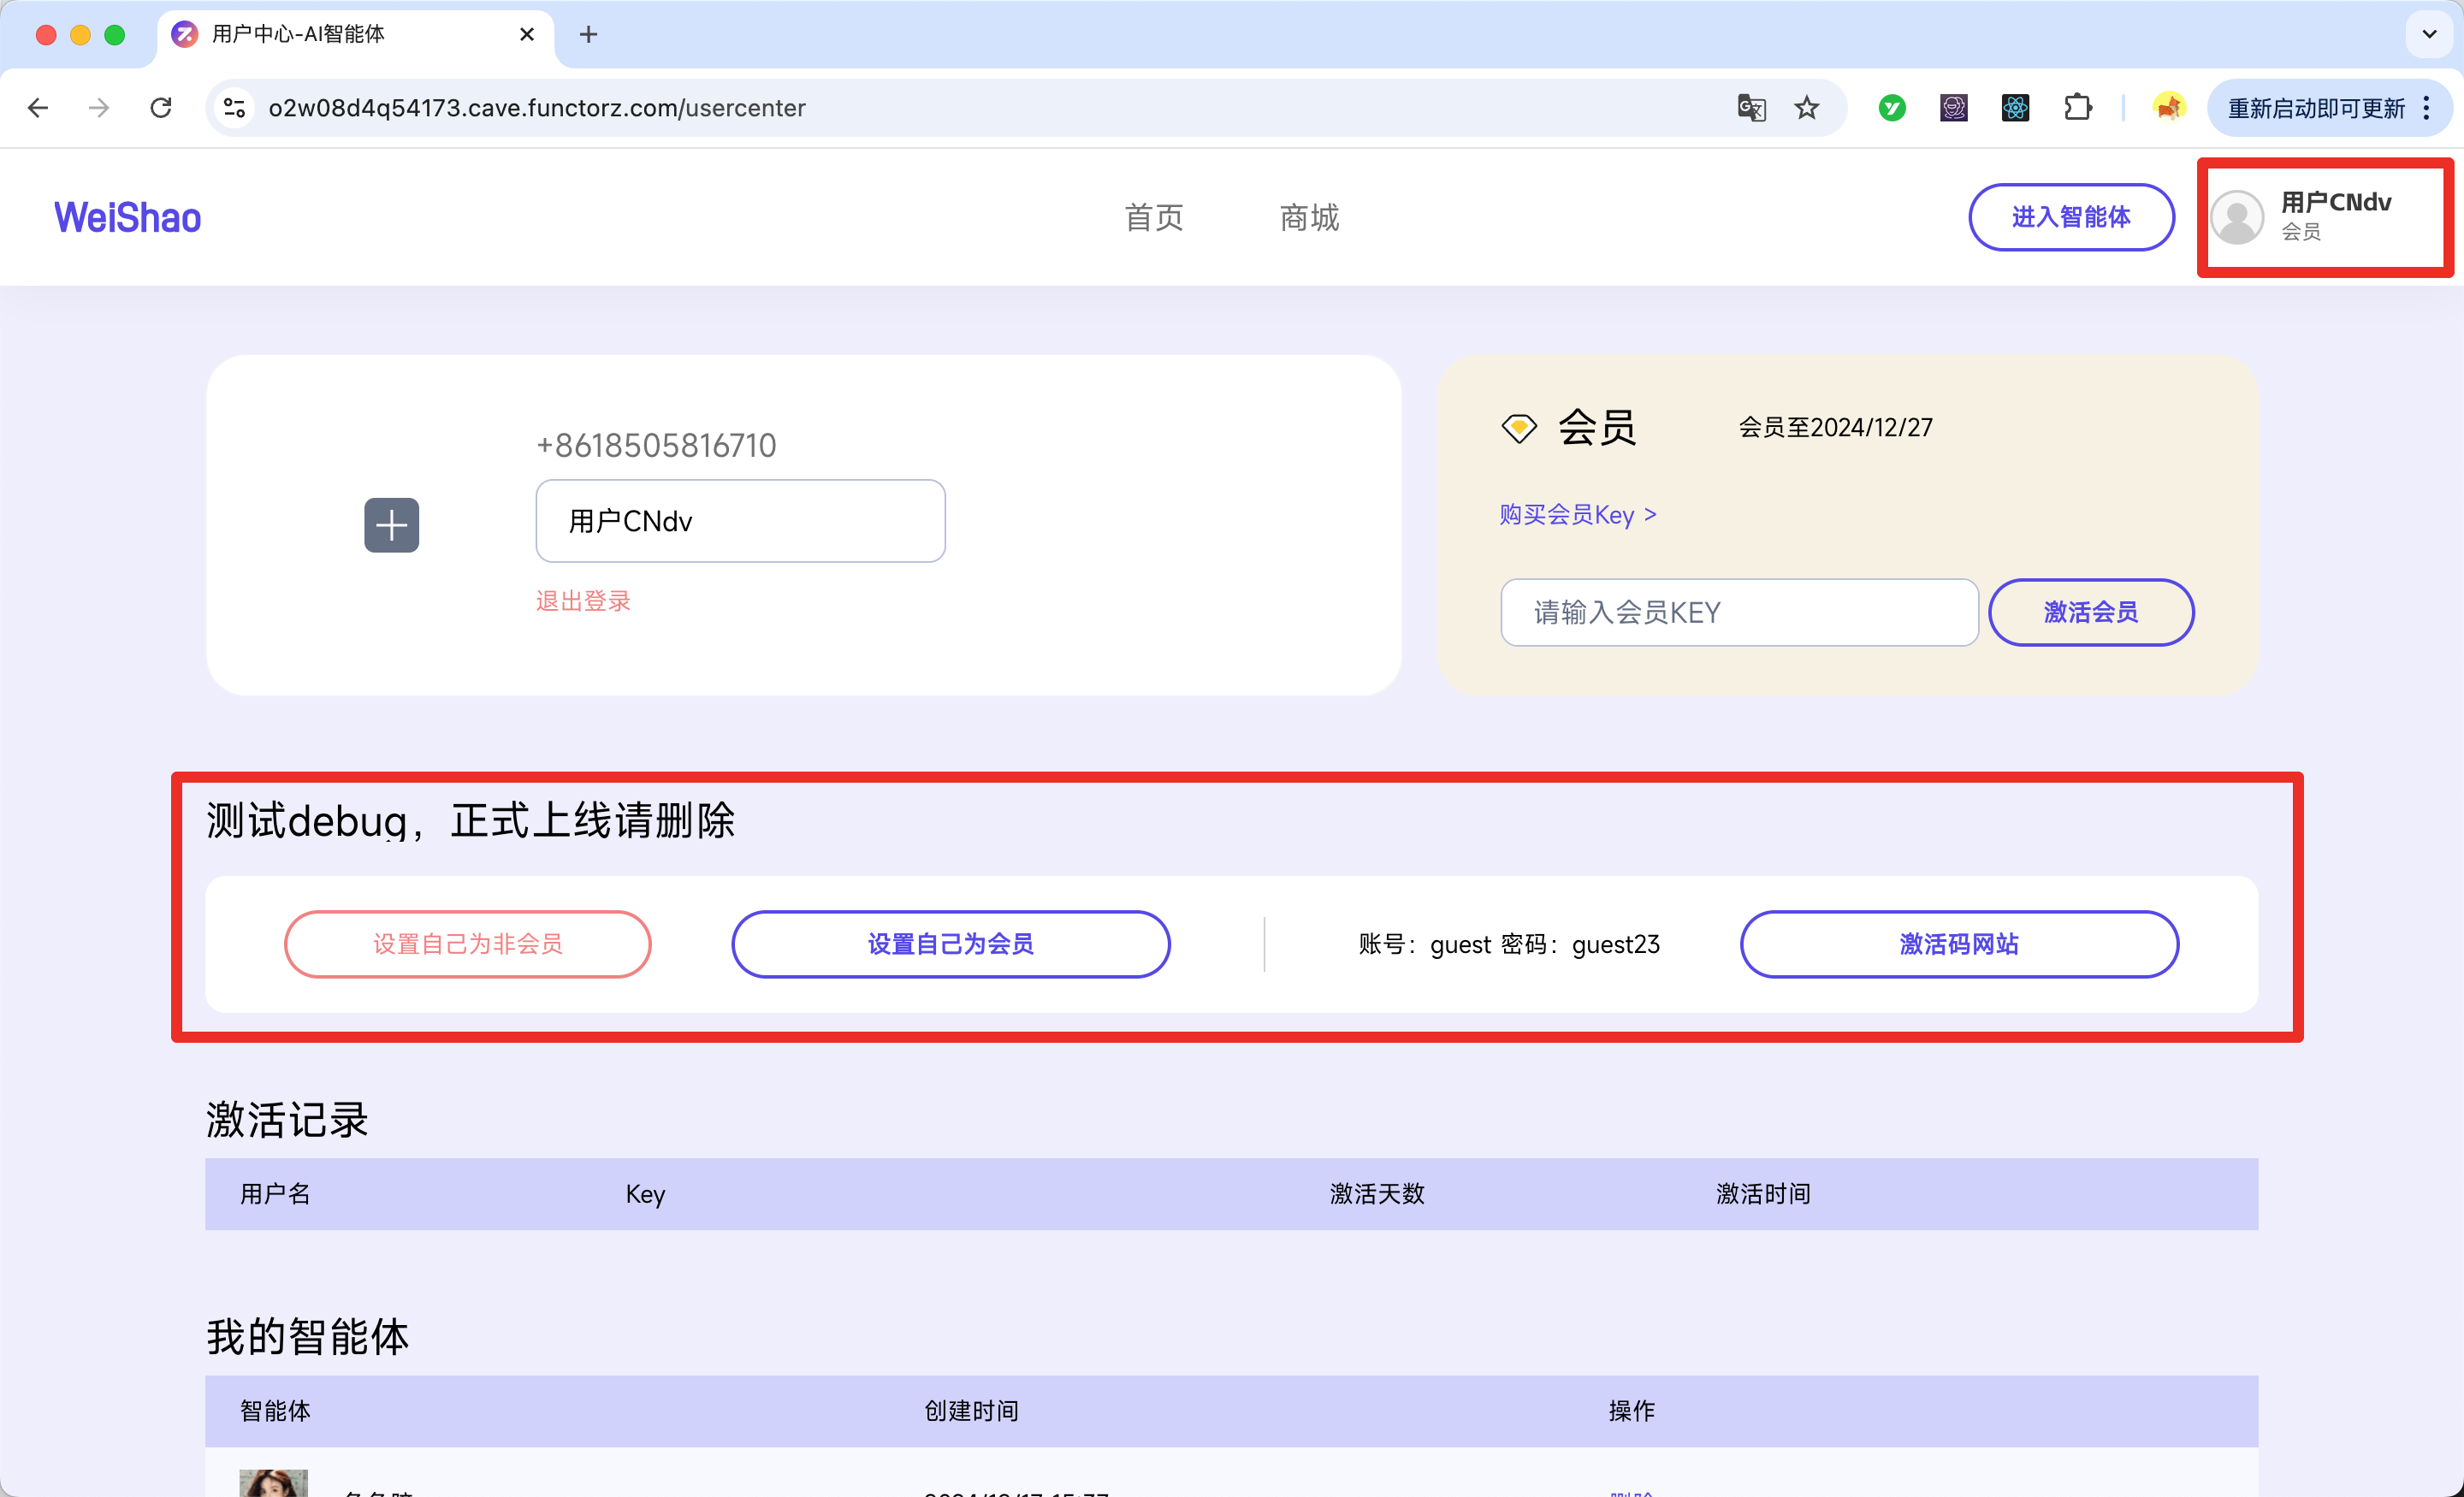Click the phone number +8618505816710
The width and height of the screenshot is (2464, 1497).
[x=656, y=445]
